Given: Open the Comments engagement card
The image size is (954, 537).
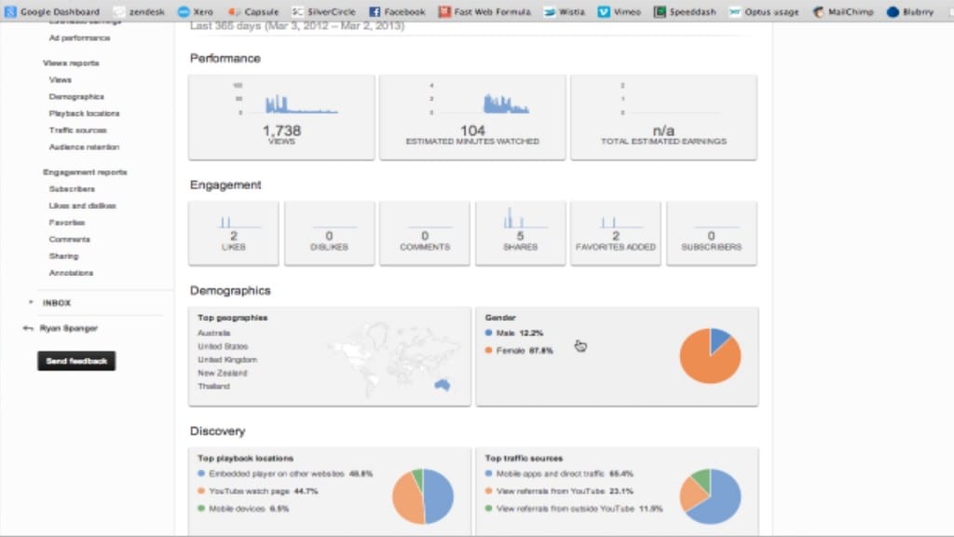Looking at the screenshot, I should [425, 234].
